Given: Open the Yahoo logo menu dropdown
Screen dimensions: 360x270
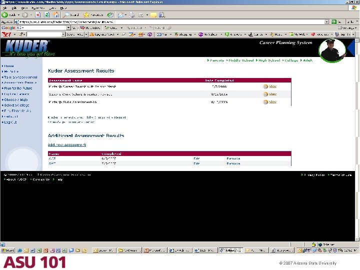Looking at the screenshot, I should [x=14, y=34].
